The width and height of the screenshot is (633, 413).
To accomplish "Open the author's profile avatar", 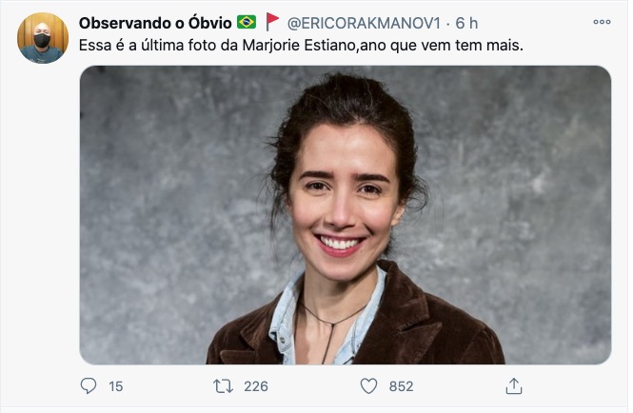I will tap(43, 39).
